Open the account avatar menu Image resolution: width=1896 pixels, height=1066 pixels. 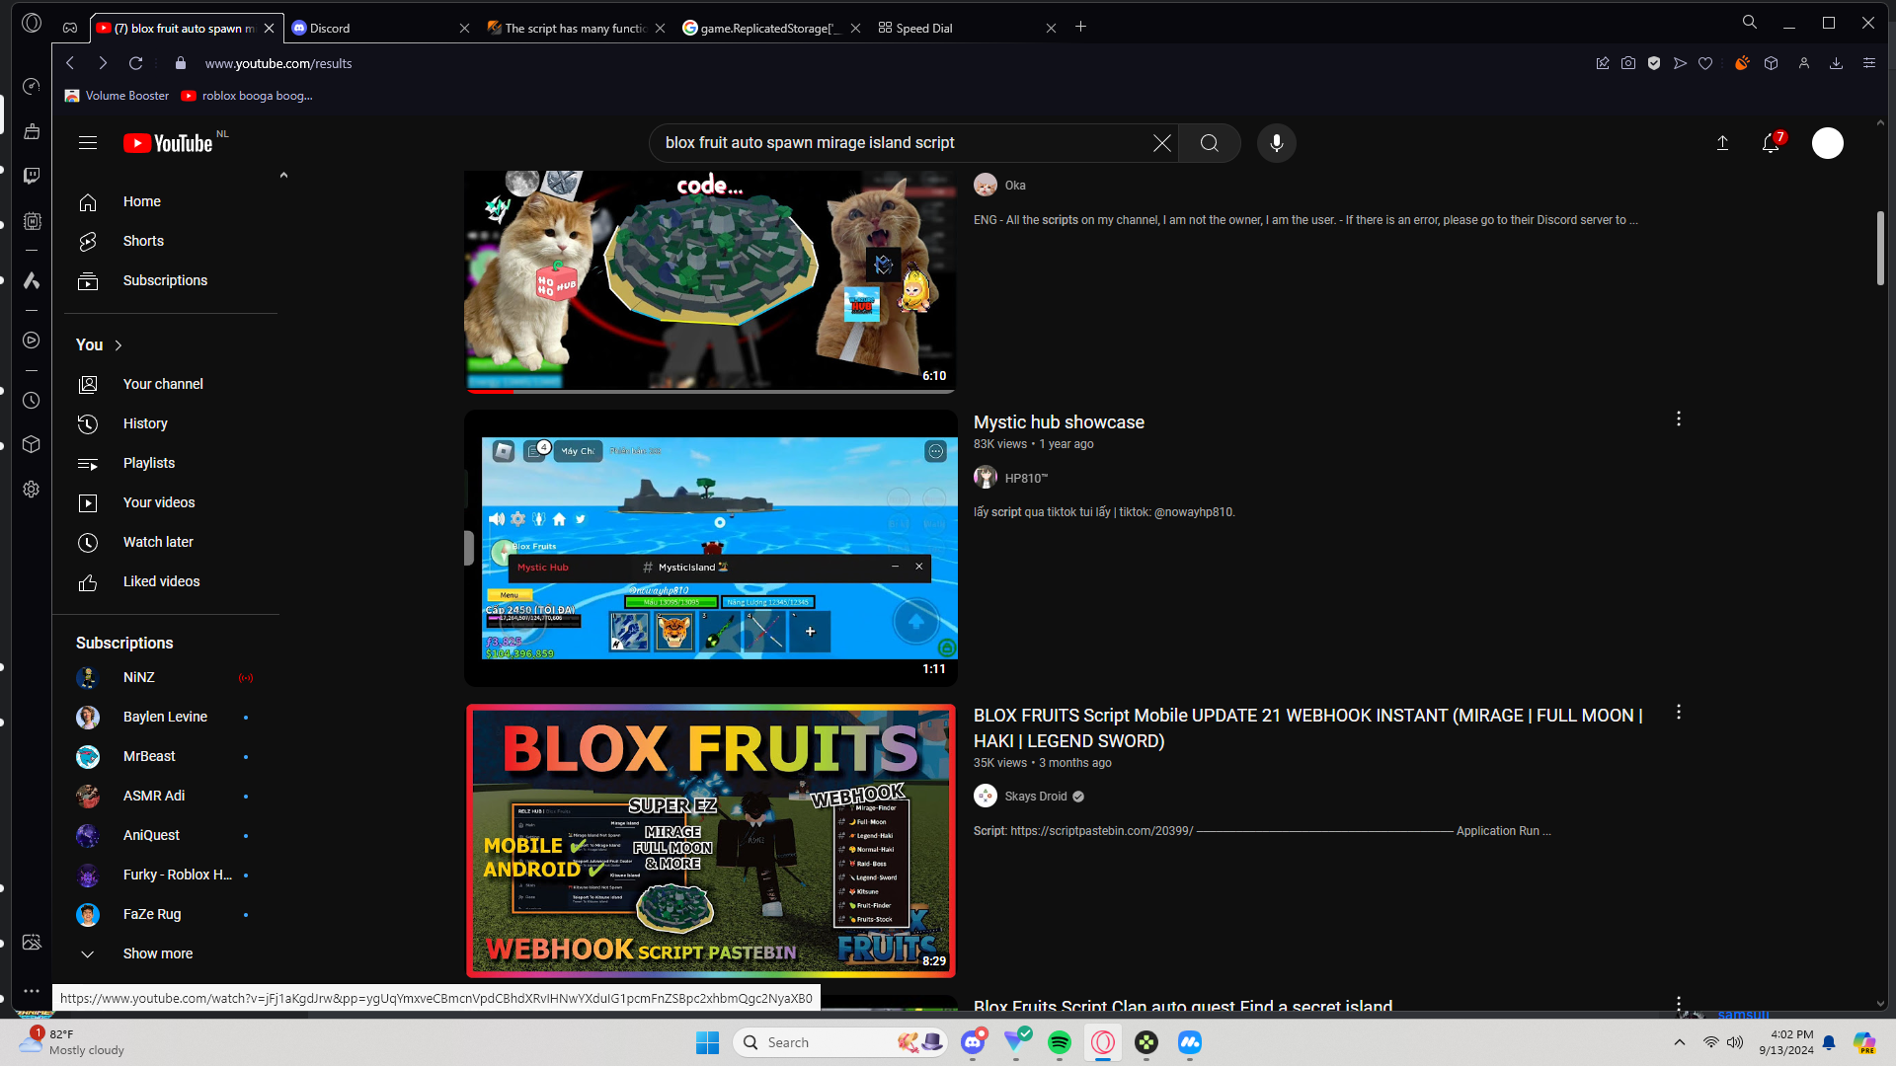pyautogui.click(x=1828, y=143)
